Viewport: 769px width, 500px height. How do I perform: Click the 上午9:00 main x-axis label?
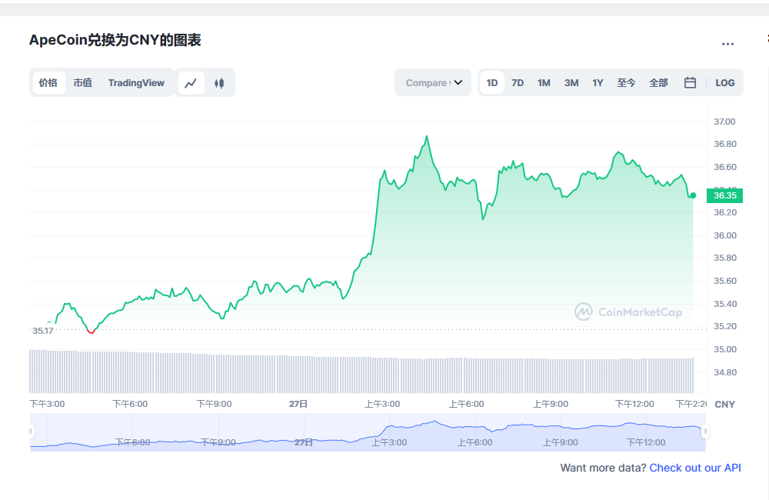[551, 404]
